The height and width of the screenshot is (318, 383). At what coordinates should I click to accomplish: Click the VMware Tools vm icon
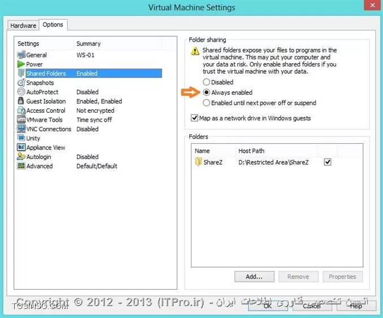pyautogui.click(x=21, y=120)
